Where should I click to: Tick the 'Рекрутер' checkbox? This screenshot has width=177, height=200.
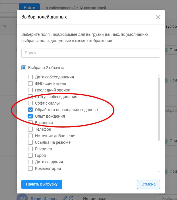pyautogui.click(x=30, y=149)
